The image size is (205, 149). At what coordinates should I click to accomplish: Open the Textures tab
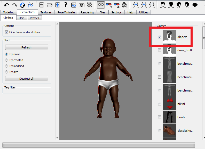tap(46, 12)
